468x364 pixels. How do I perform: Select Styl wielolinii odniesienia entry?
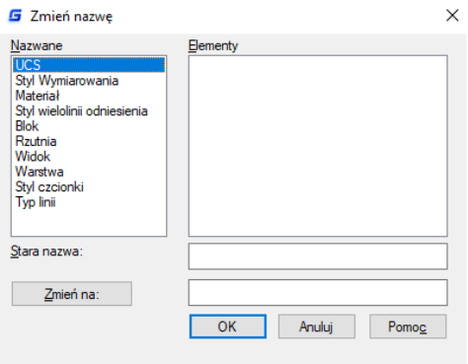89,110
